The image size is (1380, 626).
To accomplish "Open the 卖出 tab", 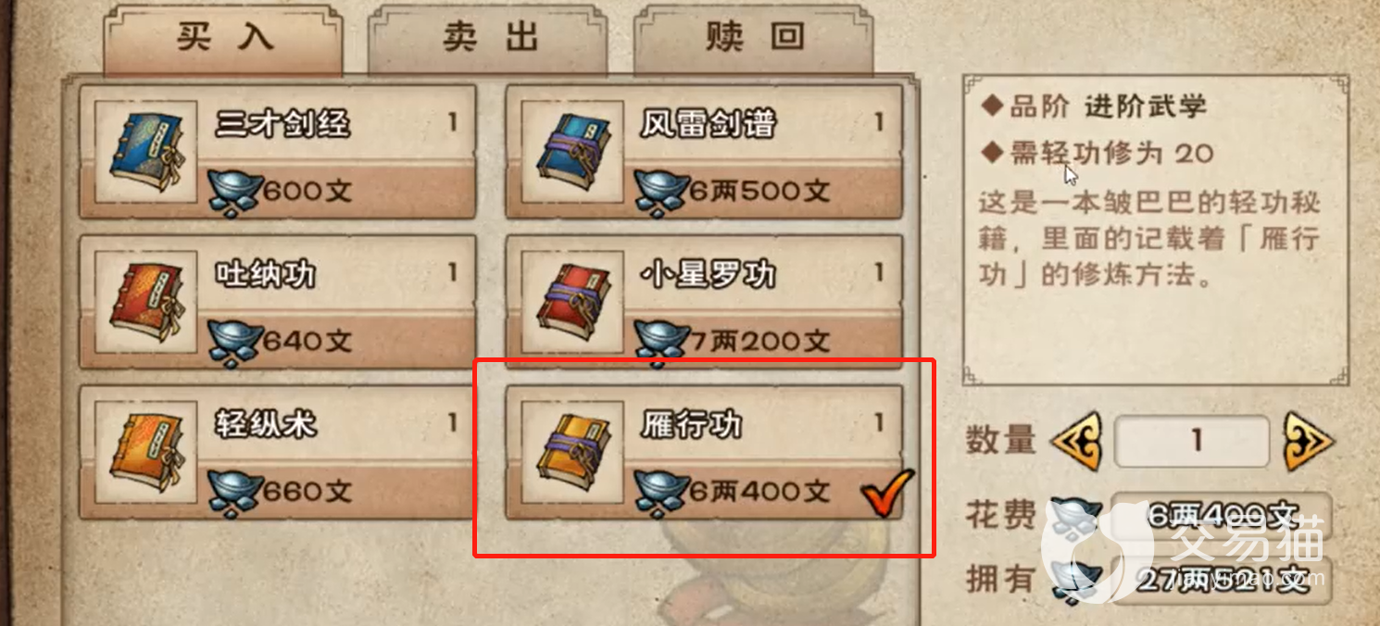I will tap(489, 39).
